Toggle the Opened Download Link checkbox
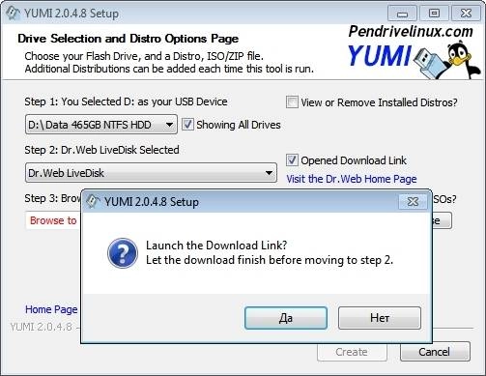 click(x=292, y=160)
